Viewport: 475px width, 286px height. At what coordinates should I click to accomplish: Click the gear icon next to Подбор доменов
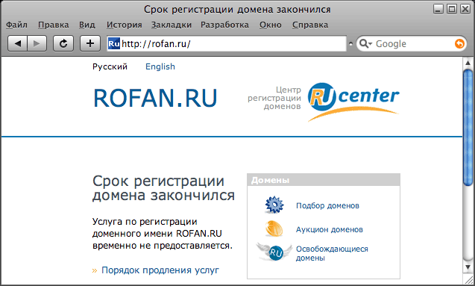coord(274,205)
